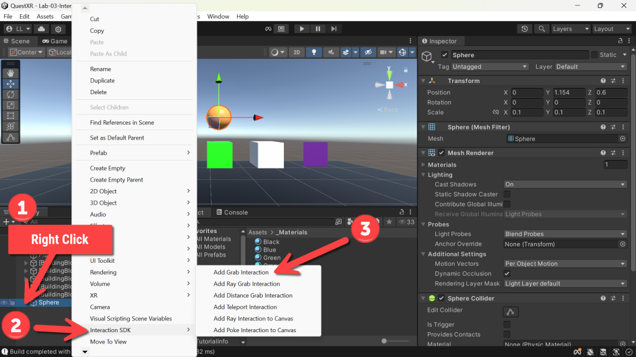This screenshot has width=636, height=357.
Task: Open Mesh Renderer more options menu
Action: 624,153
